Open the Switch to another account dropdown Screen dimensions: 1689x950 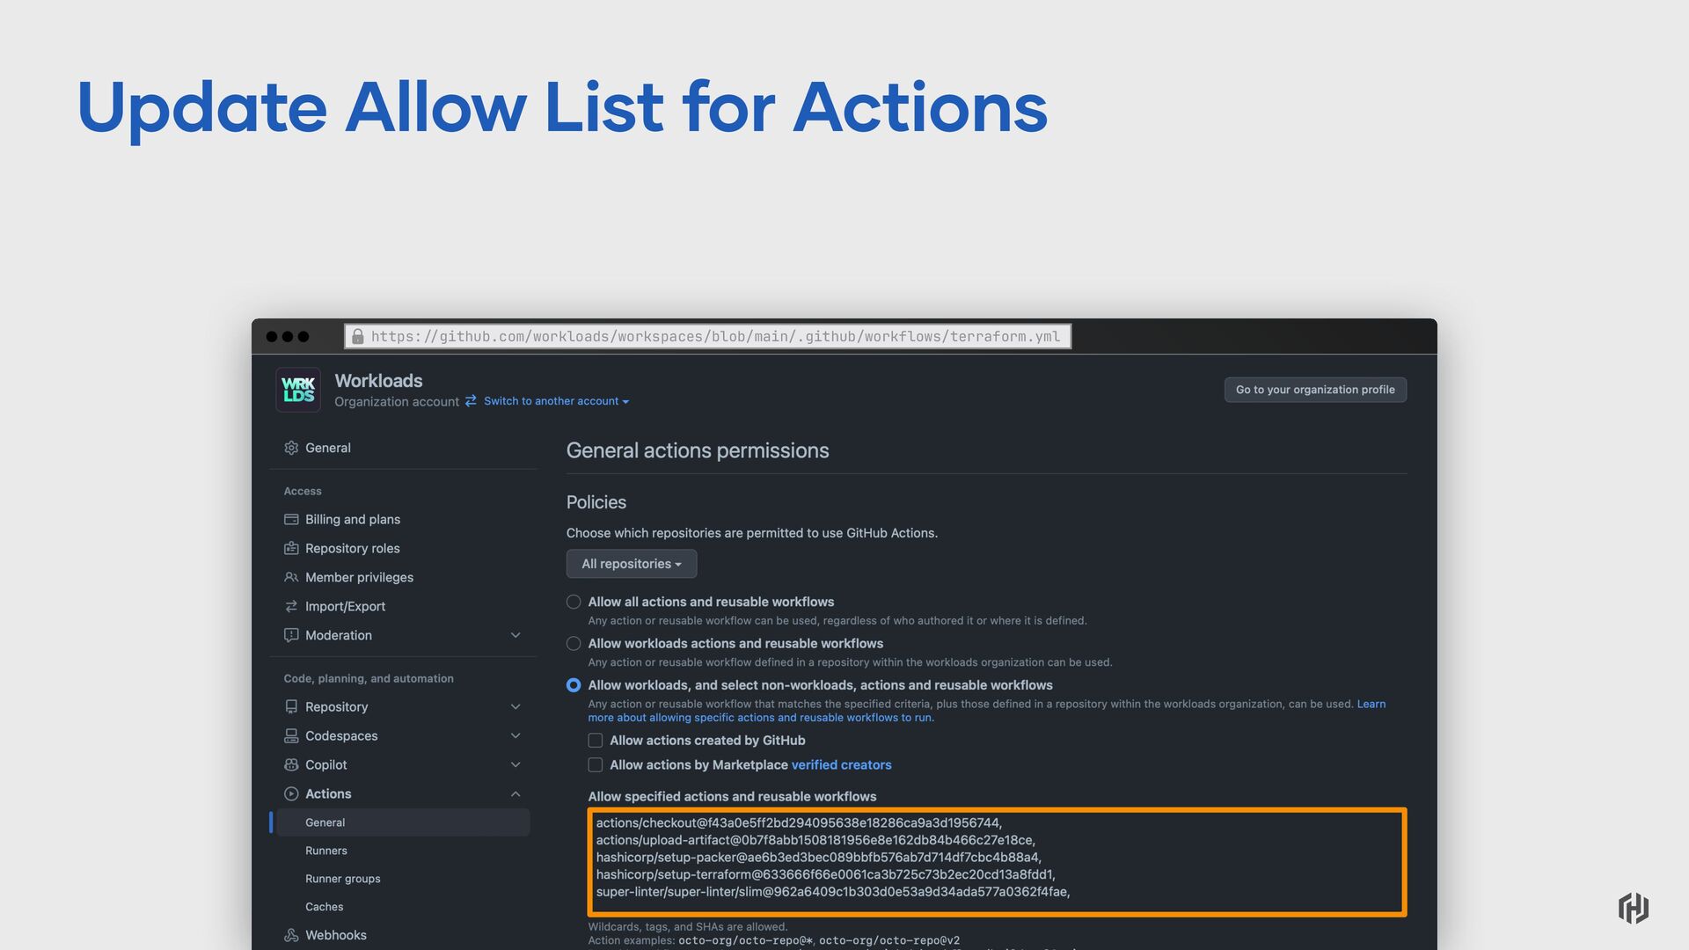pos(556,401)
